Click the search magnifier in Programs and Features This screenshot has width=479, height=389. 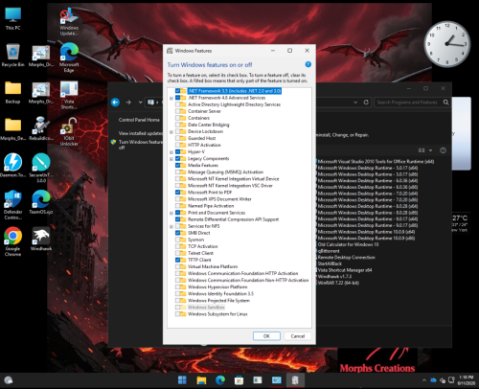coord(446,103)
